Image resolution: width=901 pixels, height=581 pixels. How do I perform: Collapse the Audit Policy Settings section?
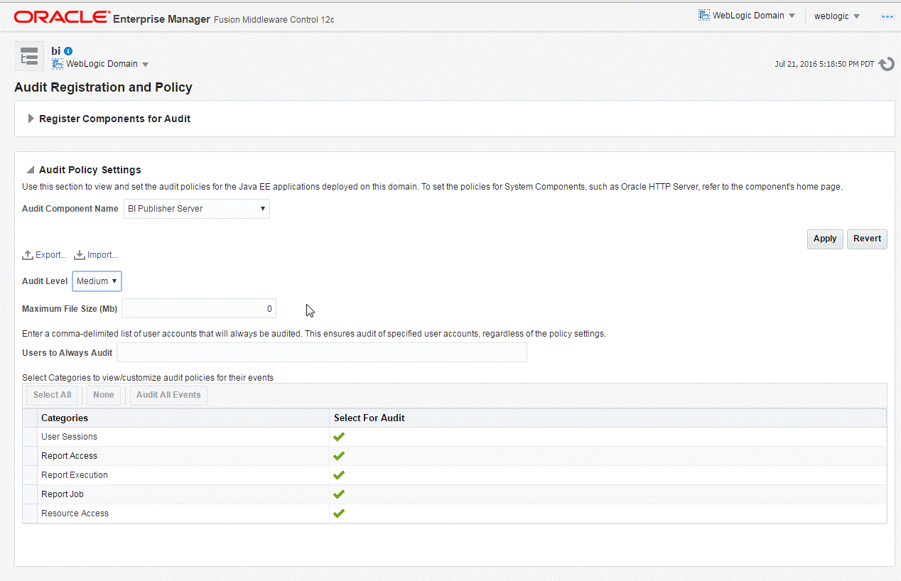pyautogui.click(x=31, y=170)
